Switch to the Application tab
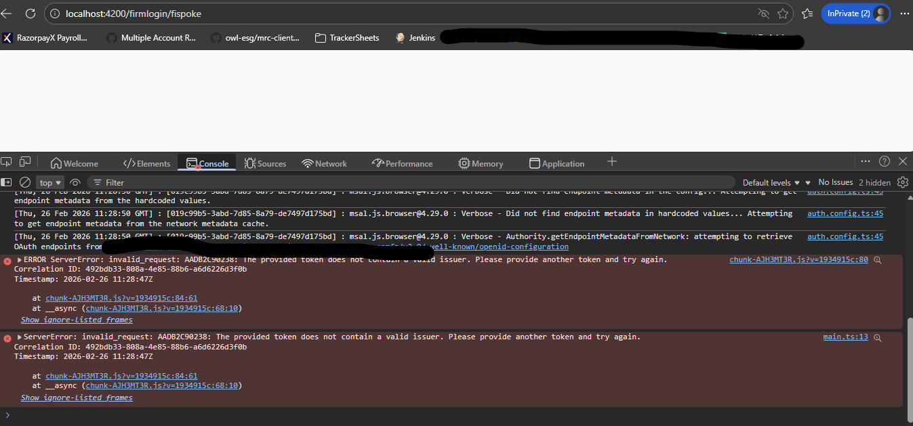 pos(556,163)
